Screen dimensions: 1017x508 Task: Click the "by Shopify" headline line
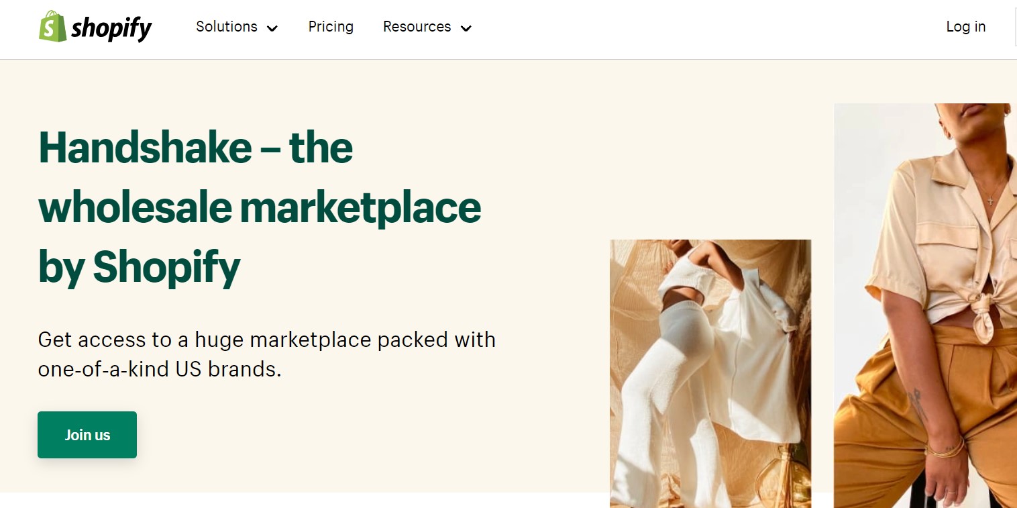139,267
